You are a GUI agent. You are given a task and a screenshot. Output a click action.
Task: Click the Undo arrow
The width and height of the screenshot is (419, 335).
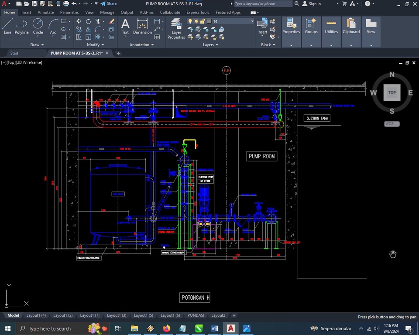coord(74,4)
